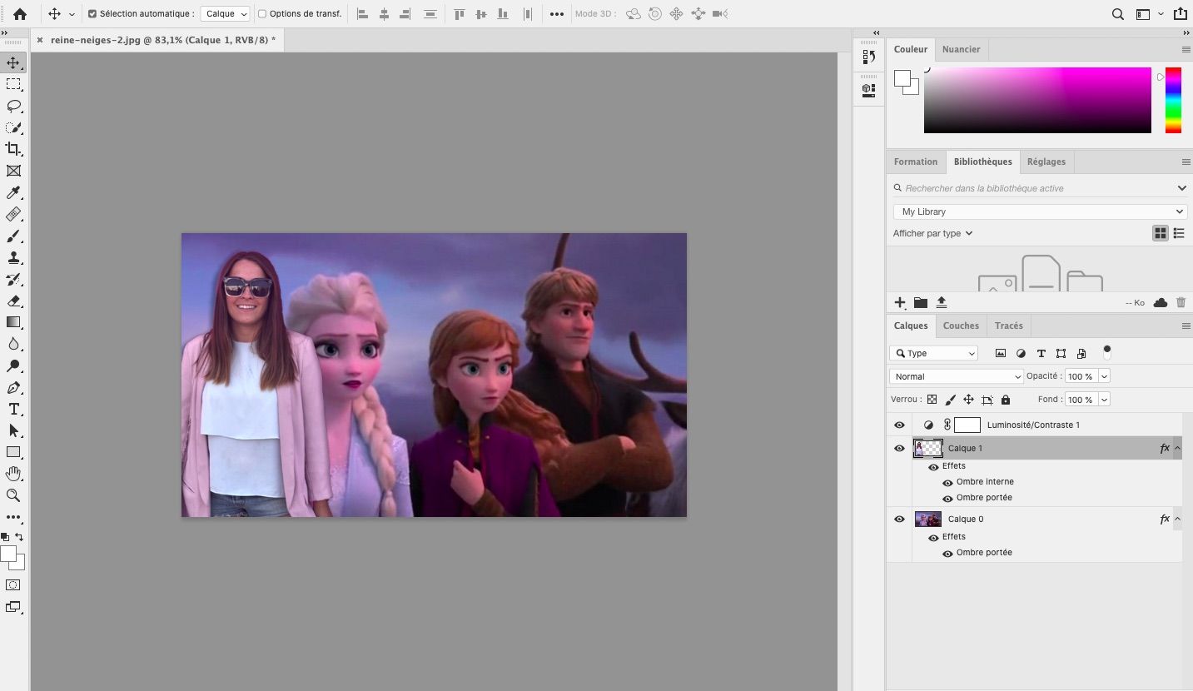This screenshot has height=691, width=1193.
Task: Open the My Library dropdown
Action: (1039, 211)
